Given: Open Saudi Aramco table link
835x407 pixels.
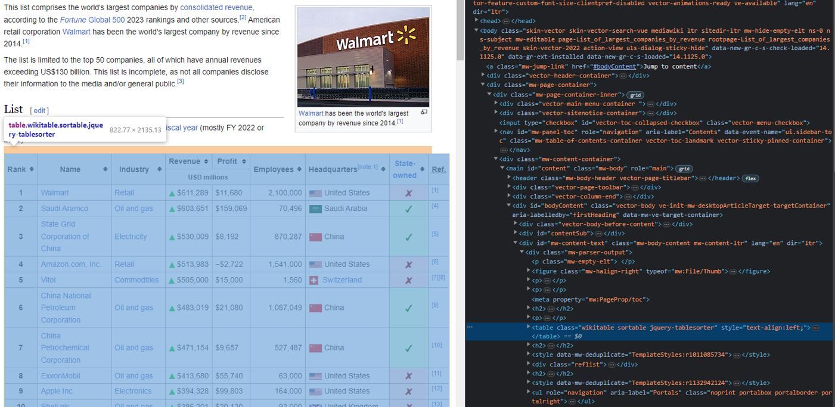Looking at the screenshot, I should [64, 209].
